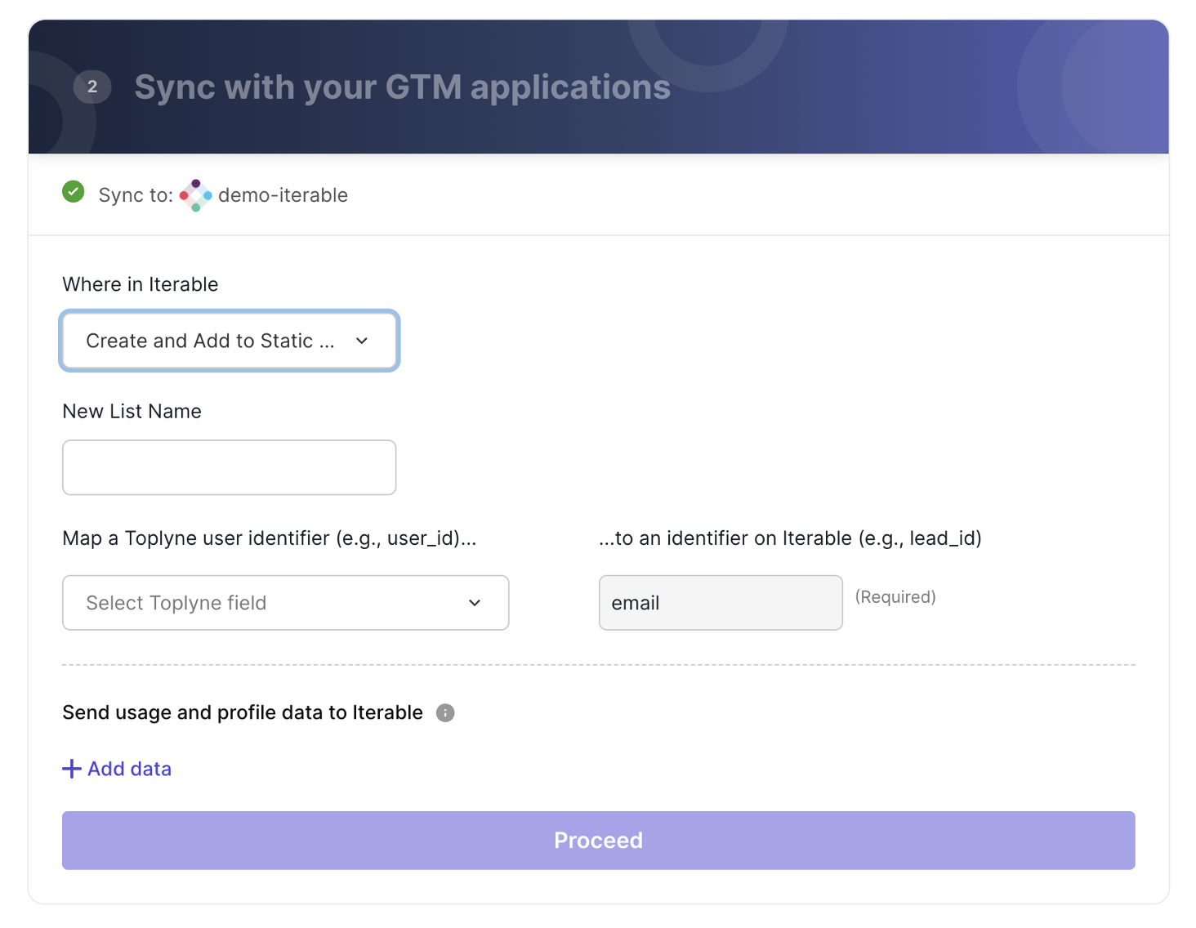Click the Iterable logo icon
The image size is (1196, 928).
(x=196, y=195)
